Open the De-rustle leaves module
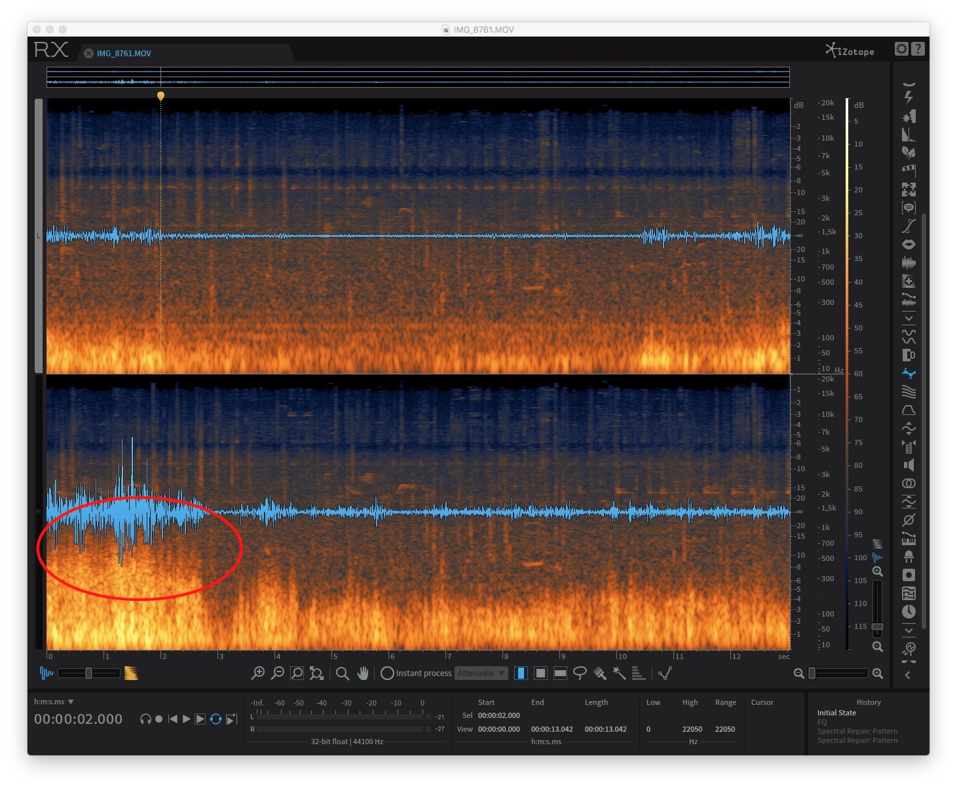Image resolution: width=957 pixels, height=788 pixels. [909, 152]
